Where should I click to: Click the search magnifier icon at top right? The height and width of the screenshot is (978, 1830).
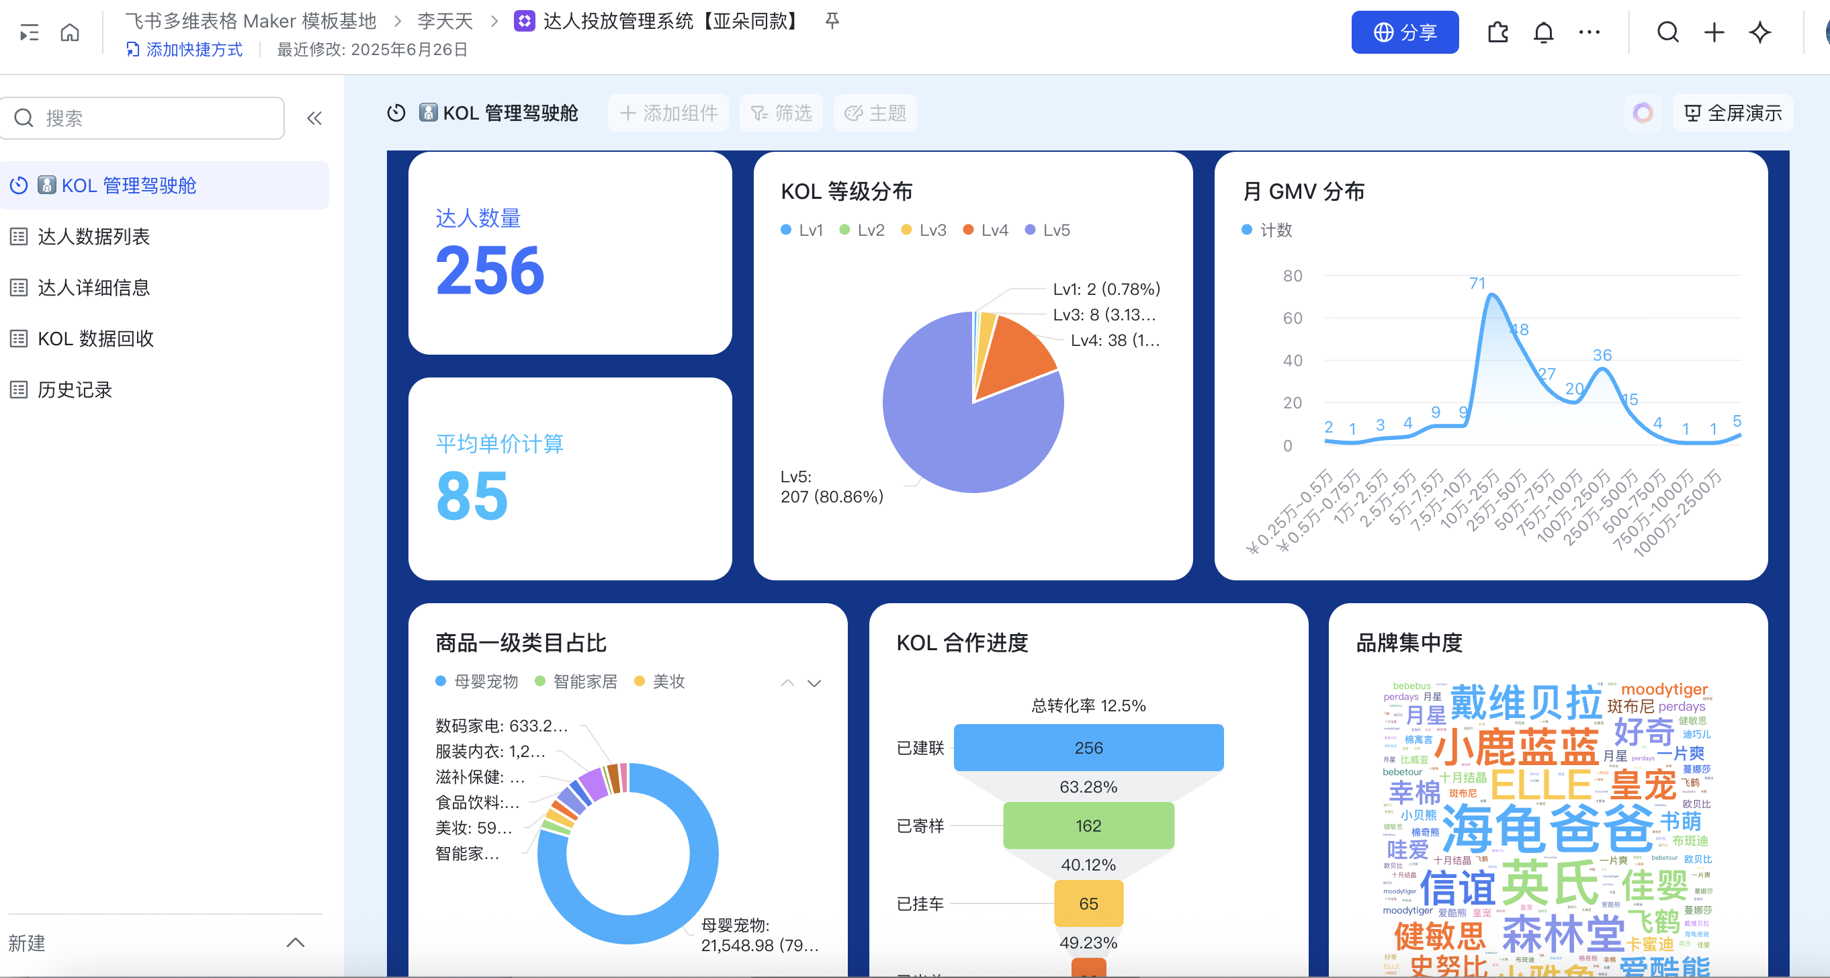click(x=1667, y=33)
